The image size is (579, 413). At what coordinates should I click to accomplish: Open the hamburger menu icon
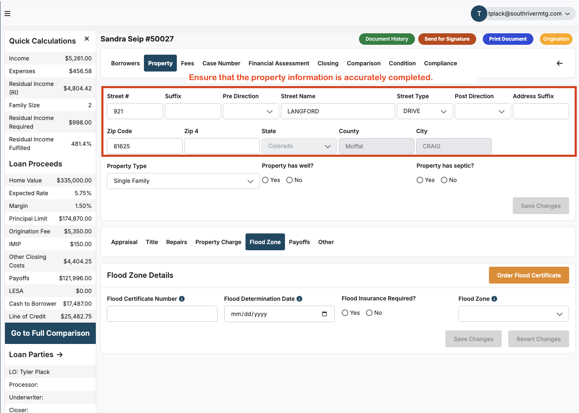coord(7,14)
